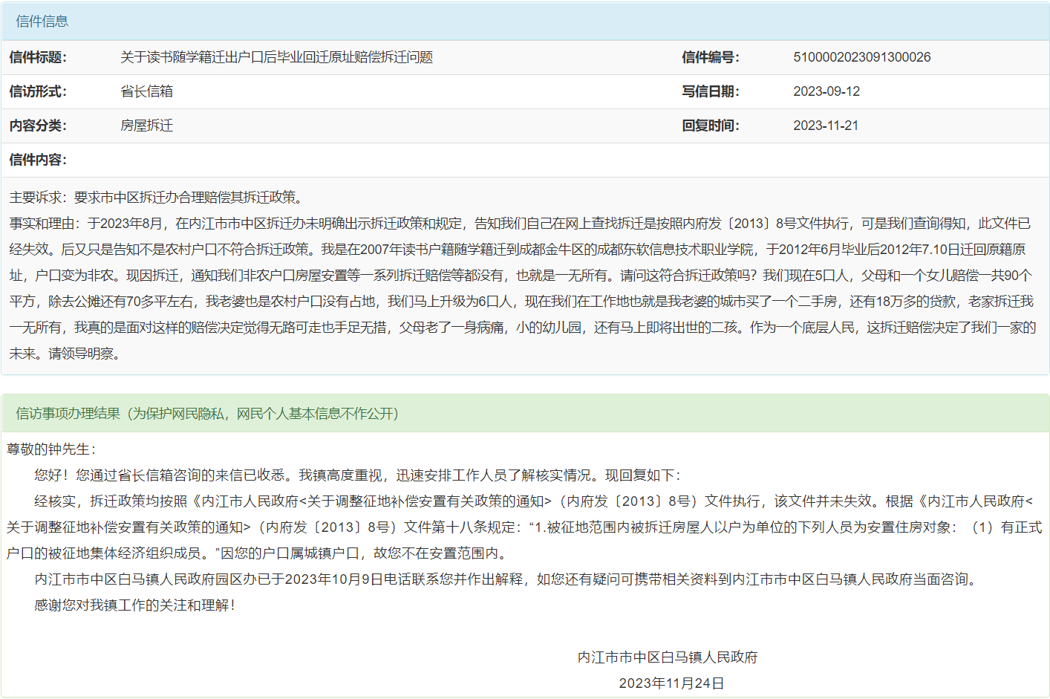Select the 信件内容 label
Viewport: 1050px width, 699px height.
[38, 160]
